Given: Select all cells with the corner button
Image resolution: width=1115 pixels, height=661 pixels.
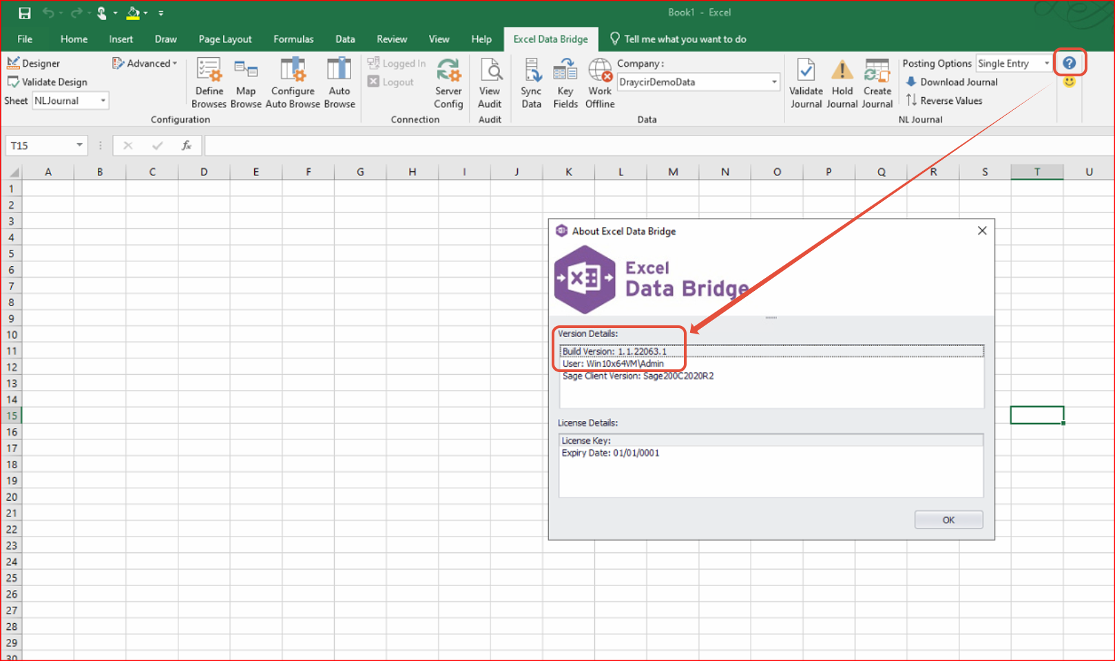Looking at the screenshot, I should [x=12, y=172].
